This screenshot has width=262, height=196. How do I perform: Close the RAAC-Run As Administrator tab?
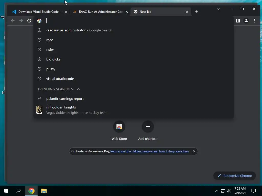[127, 12]
